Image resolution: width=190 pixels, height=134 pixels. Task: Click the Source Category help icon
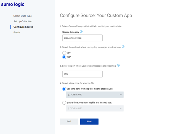pos(81,32)
